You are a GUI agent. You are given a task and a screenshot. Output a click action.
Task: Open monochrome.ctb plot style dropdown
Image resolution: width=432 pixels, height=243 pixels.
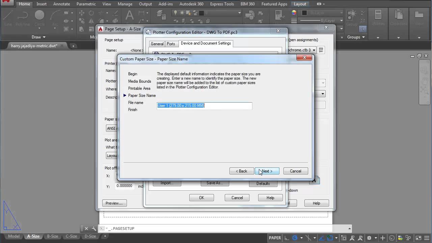click(x=314, y=50)
